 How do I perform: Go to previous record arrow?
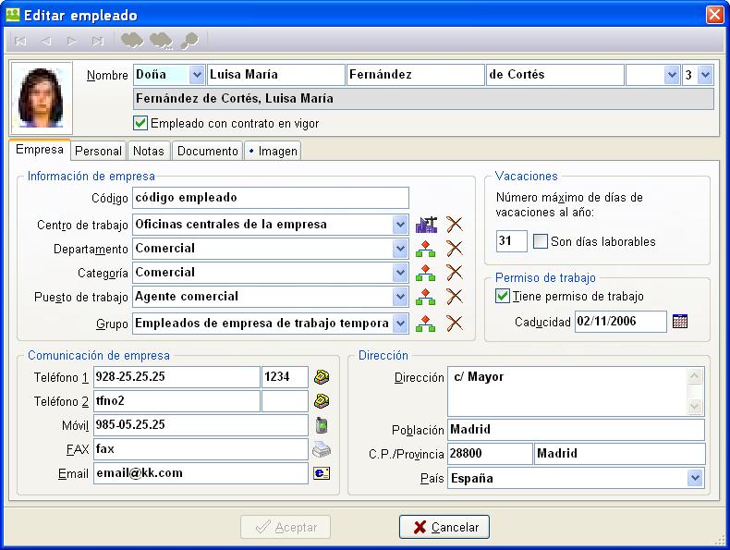(46, 41)
